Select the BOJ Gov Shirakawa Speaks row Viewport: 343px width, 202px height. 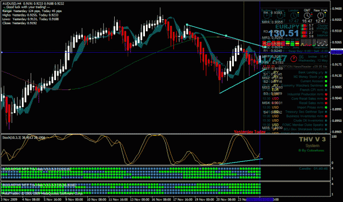[295, 130]
